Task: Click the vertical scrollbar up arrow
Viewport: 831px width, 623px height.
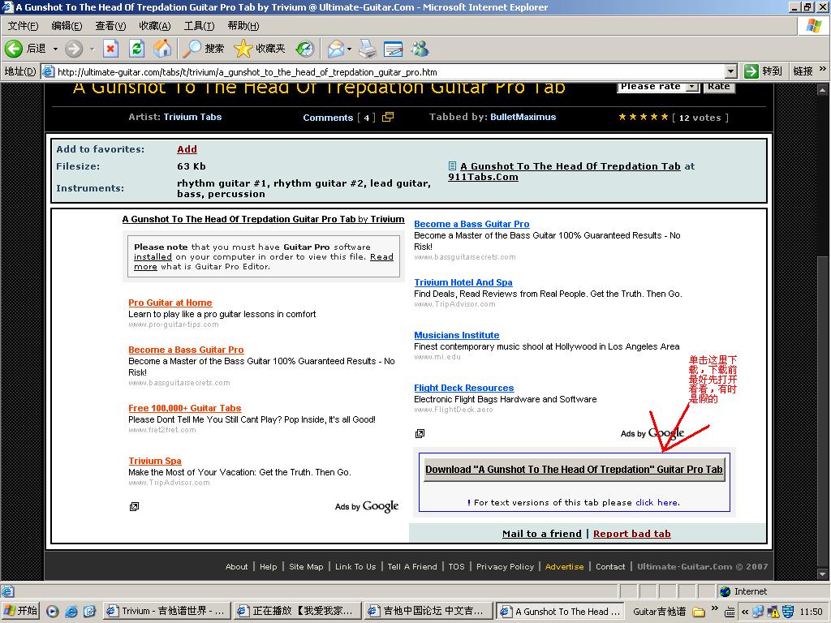Action: point(823,89)
